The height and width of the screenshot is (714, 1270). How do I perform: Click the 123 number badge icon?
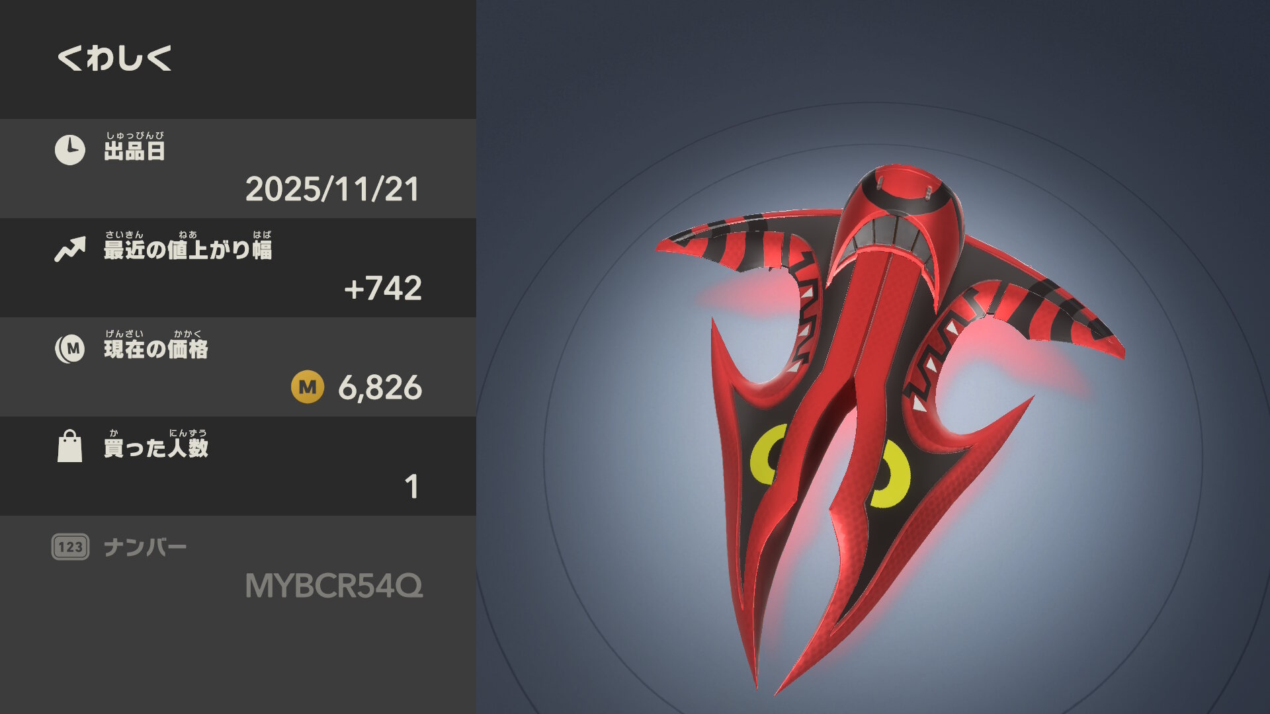pos(70,547)
